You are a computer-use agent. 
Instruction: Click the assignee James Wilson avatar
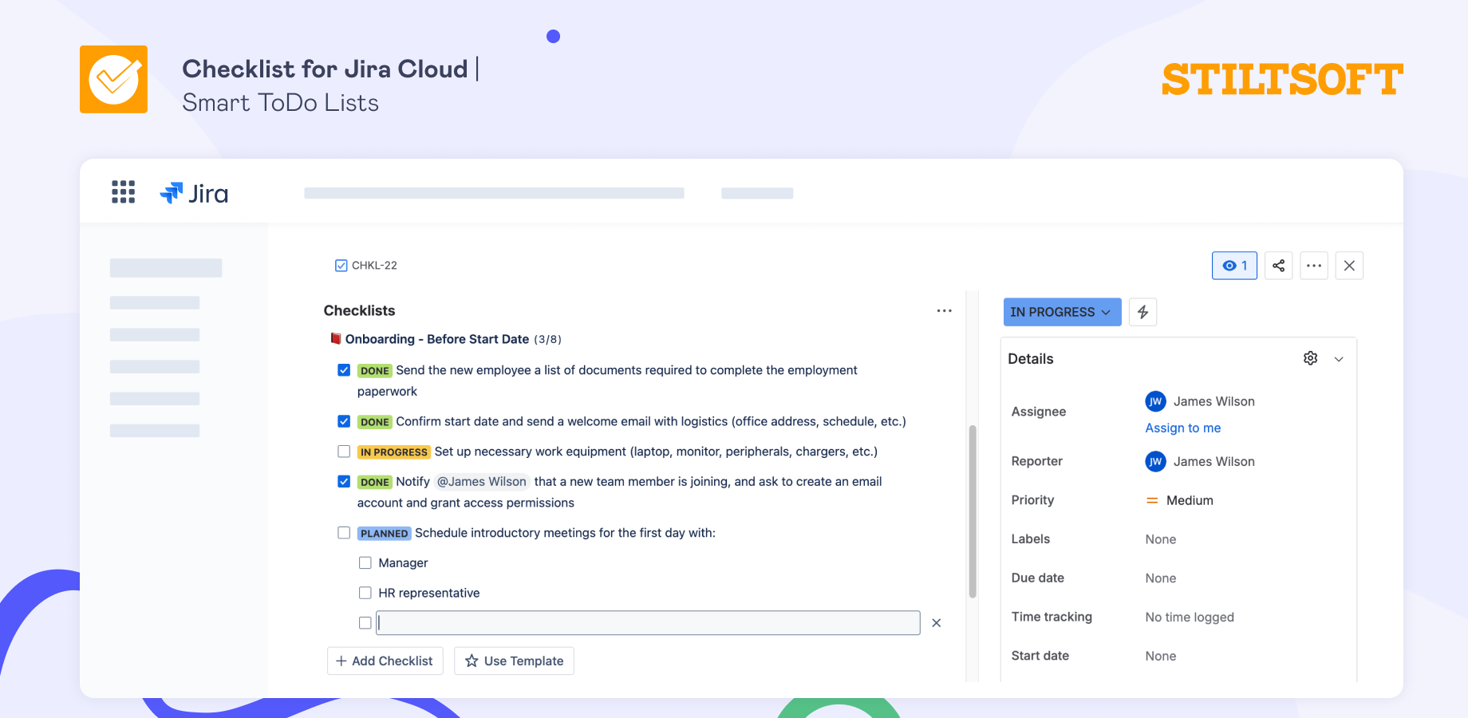tap(1155, 401)
